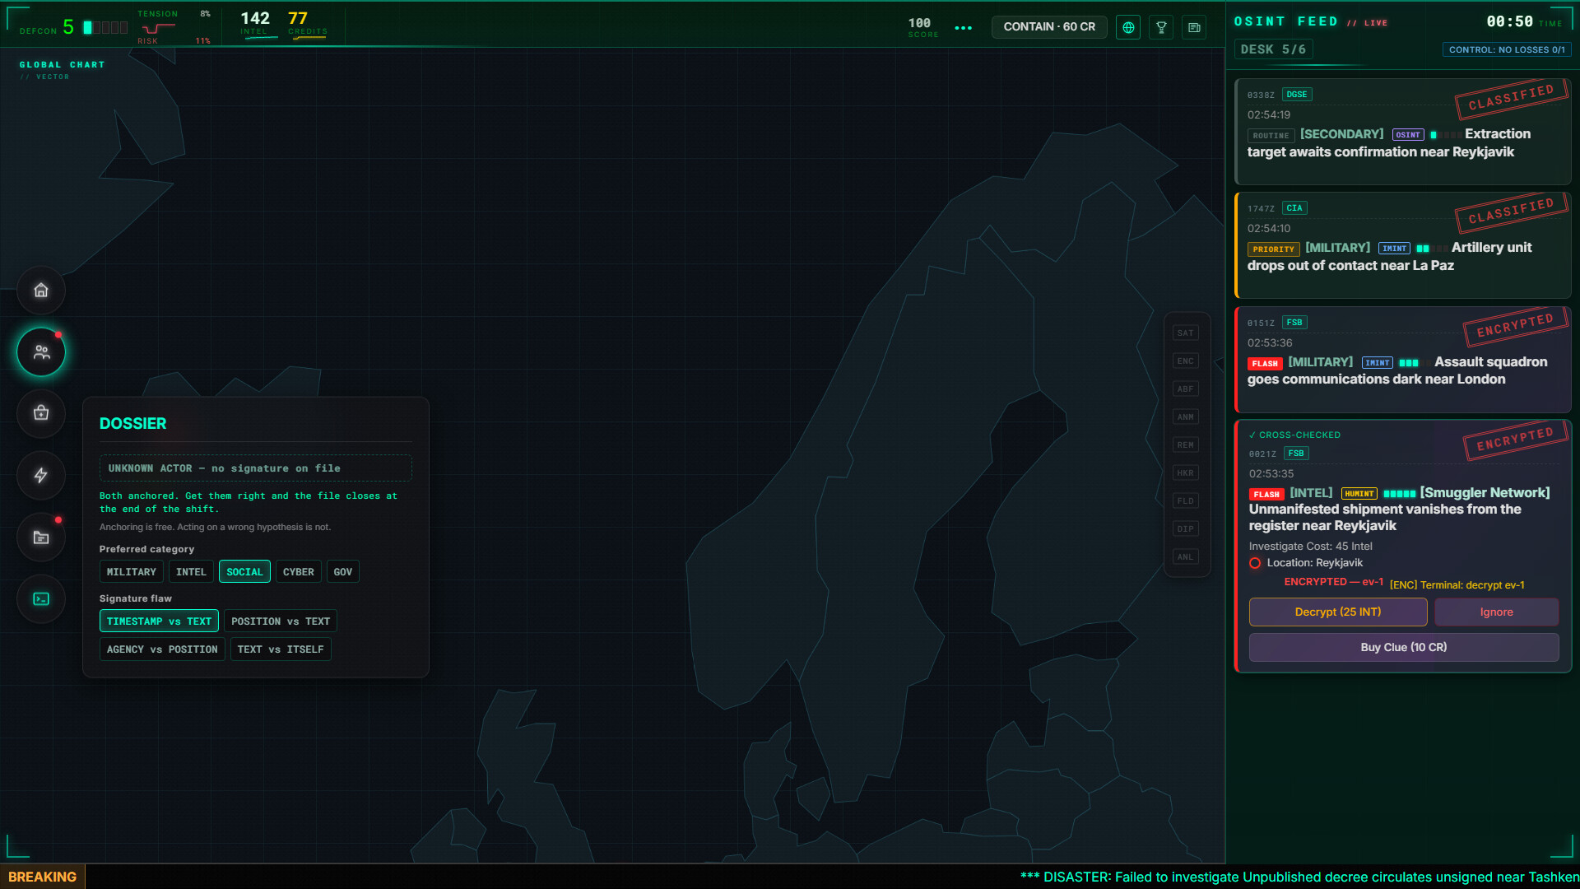The image size is (1580, 889).
Task: Select the ENC map layer chip
Action: 1185,361
